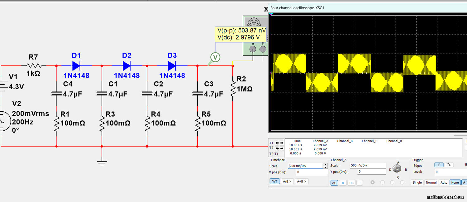This screenshot has width=467, height=202.
Task: Select capacitor C3 symbol
Action: click(198, 93)
